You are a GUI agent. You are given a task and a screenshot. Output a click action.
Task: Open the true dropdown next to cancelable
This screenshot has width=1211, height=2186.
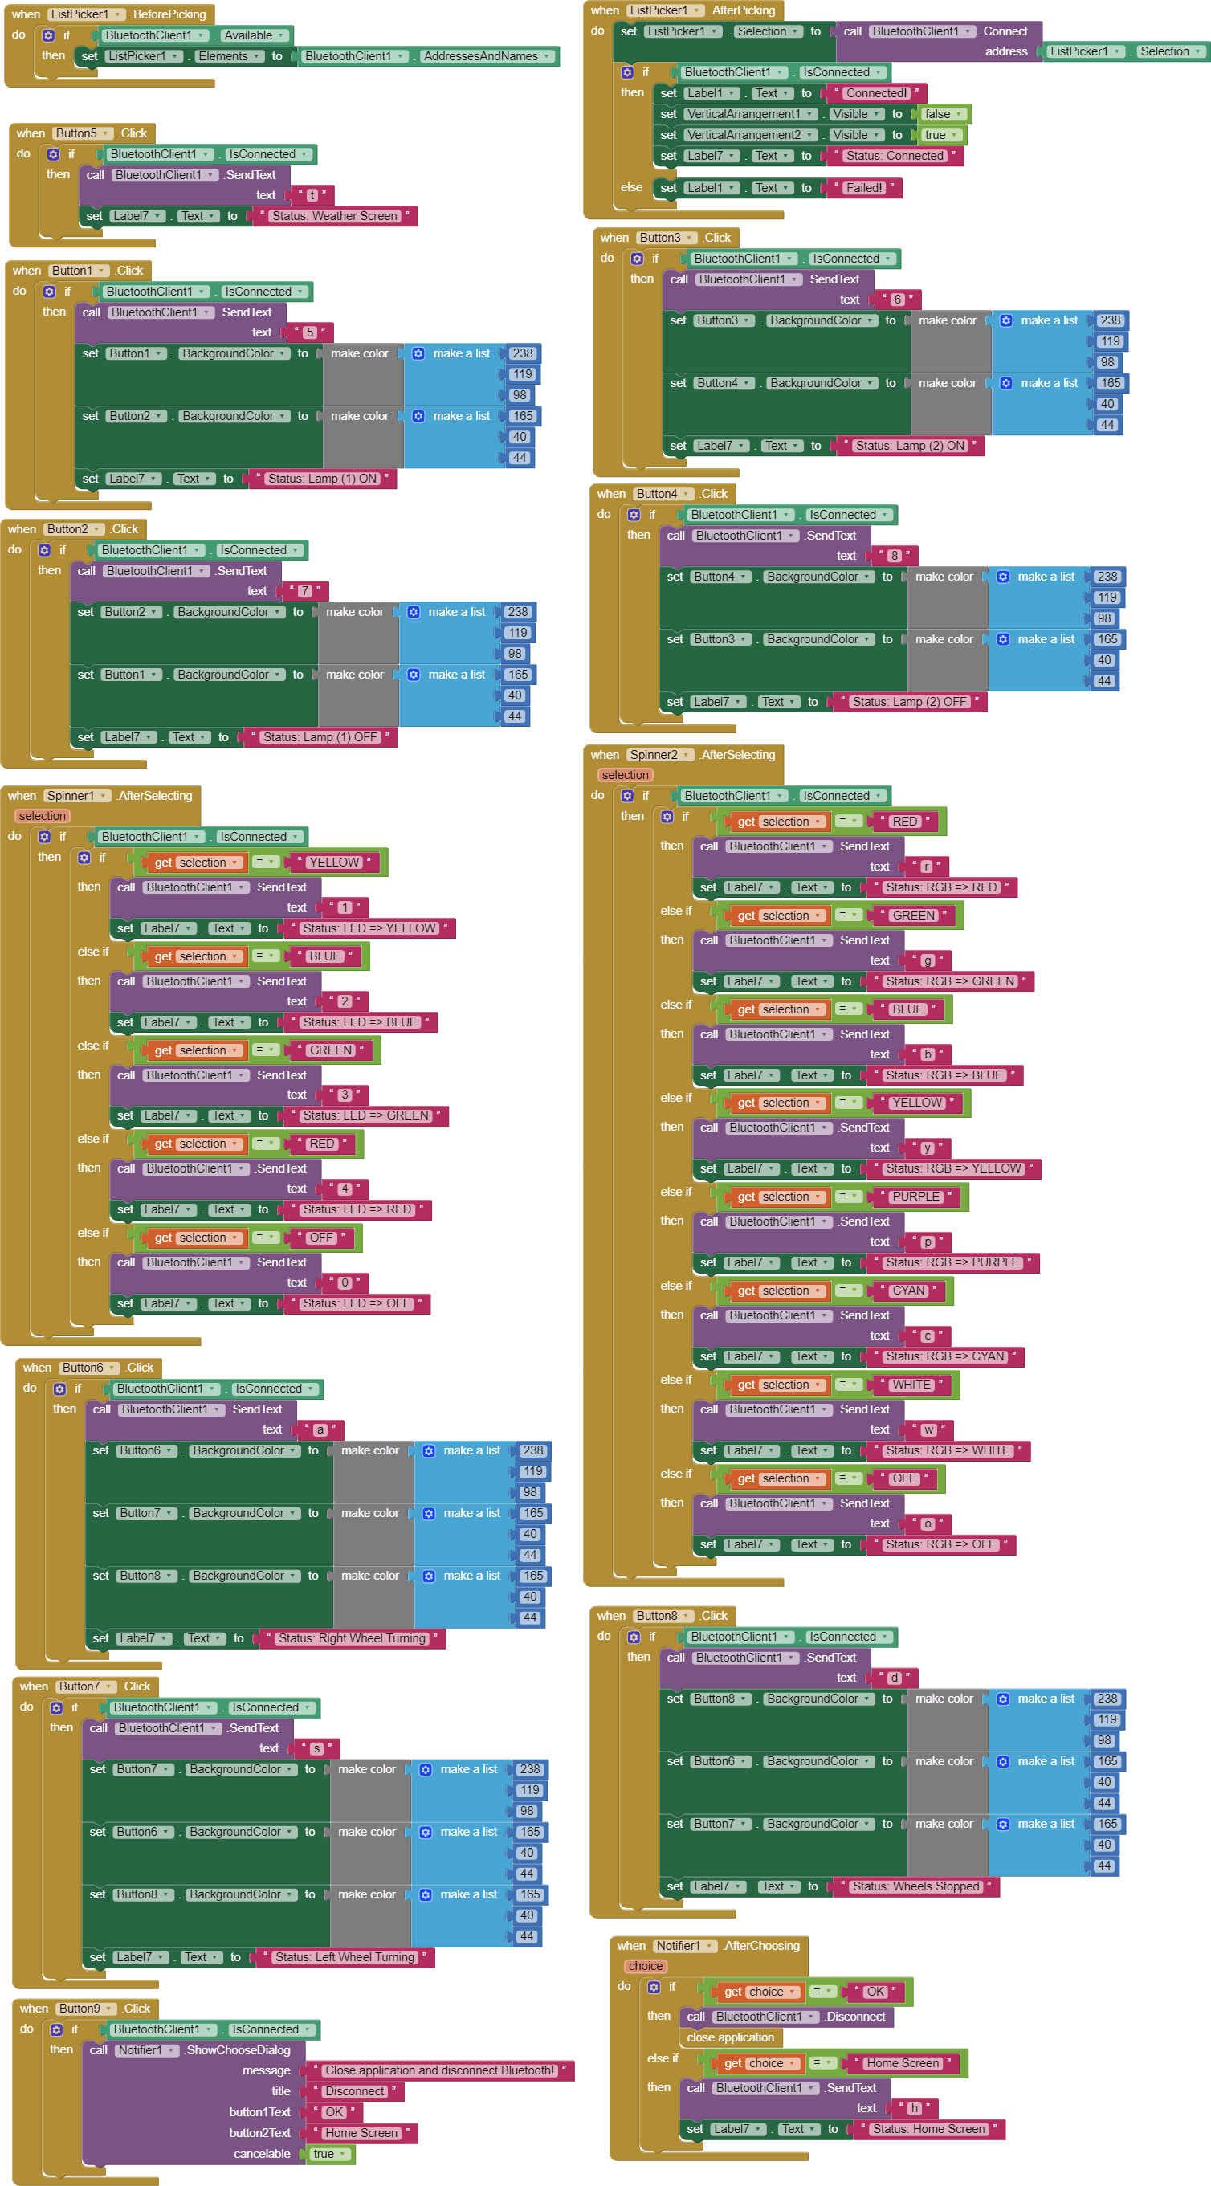[329, 2154]
